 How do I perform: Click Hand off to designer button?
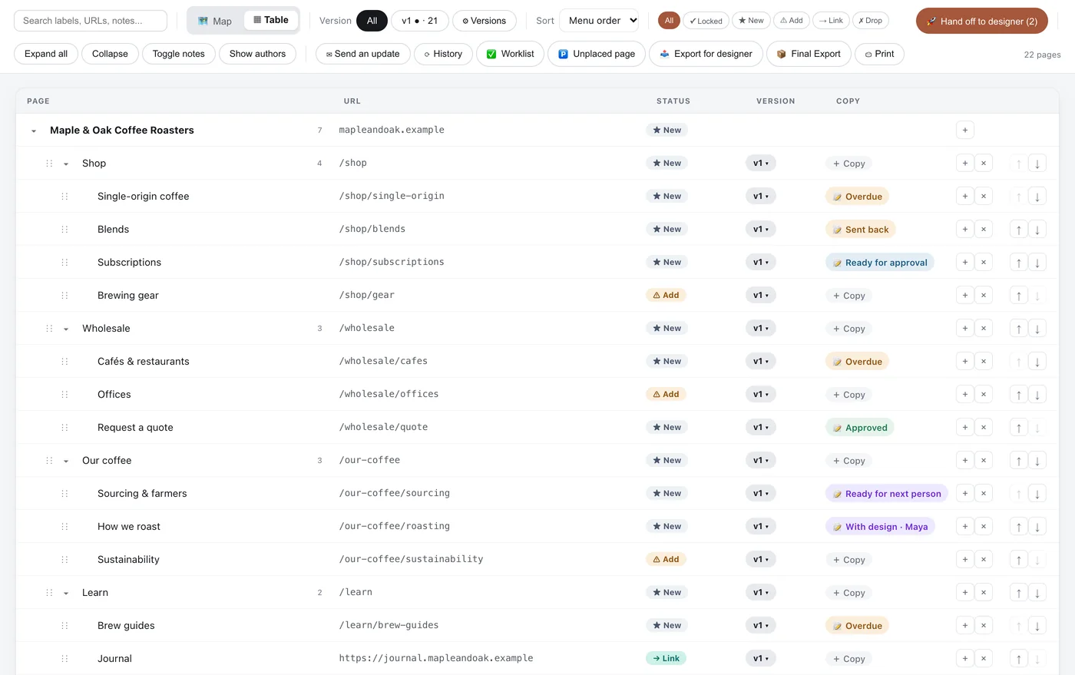click(x=982, y=21)
